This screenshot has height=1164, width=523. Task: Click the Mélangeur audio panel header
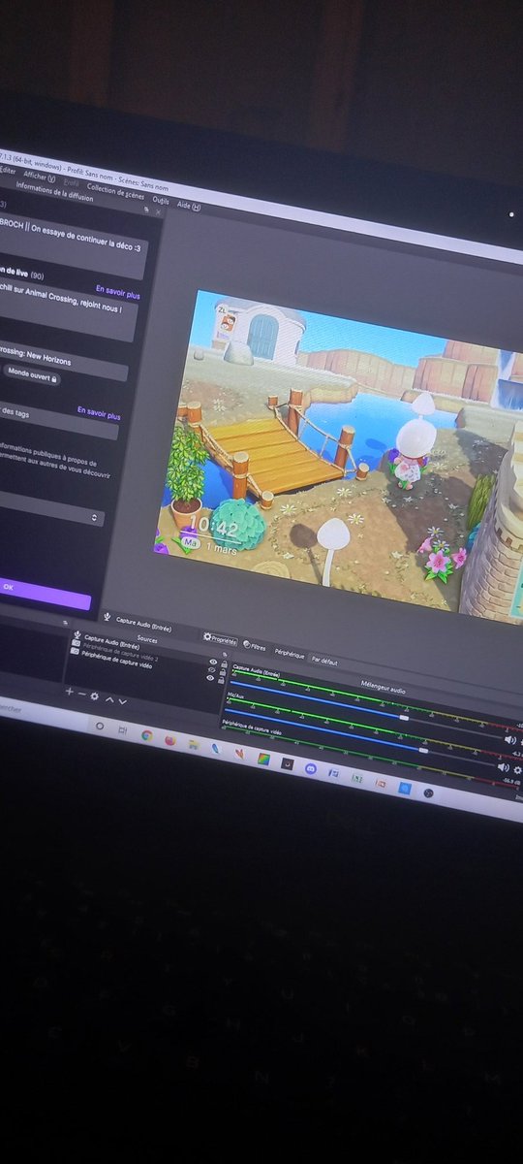[385, 685]
